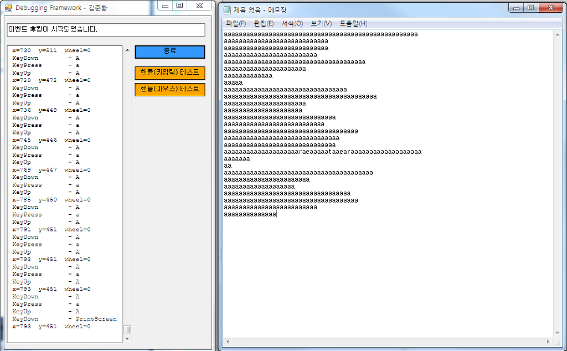Click the hooking status message text field

pos(106,29)
